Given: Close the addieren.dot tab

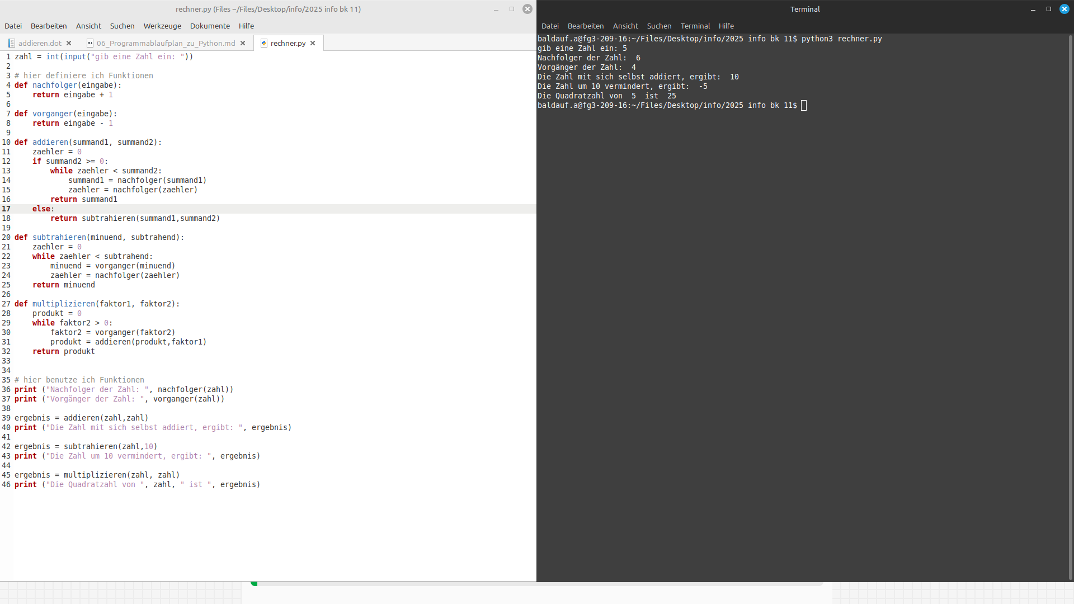Looking at the screenshot, I should pyautogui.click(x=69, y=43).
